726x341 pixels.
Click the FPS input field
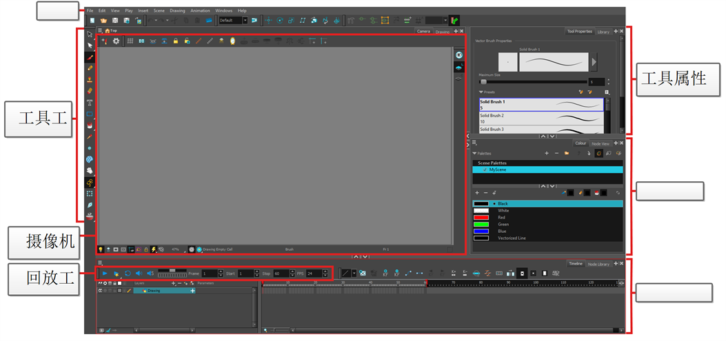pyautogui.click(x=312, y=273)
